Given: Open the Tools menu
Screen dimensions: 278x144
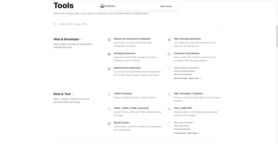Looking at the screenshot, I should [166, 6].
